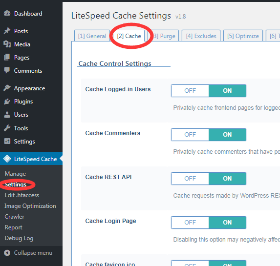Click the Pages stack icon
Viewport: 280px width, 266px height.
coord(7,57)
